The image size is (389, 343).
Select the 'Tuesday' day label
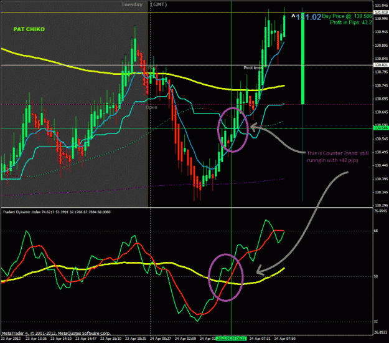click(132, 4)
